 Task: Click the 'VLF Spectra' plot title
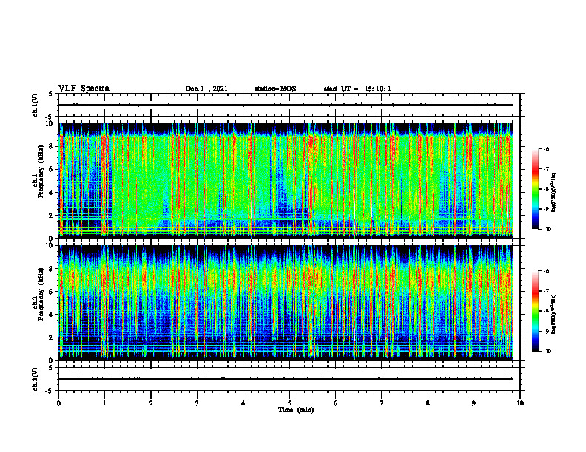[x=84, y=89]
